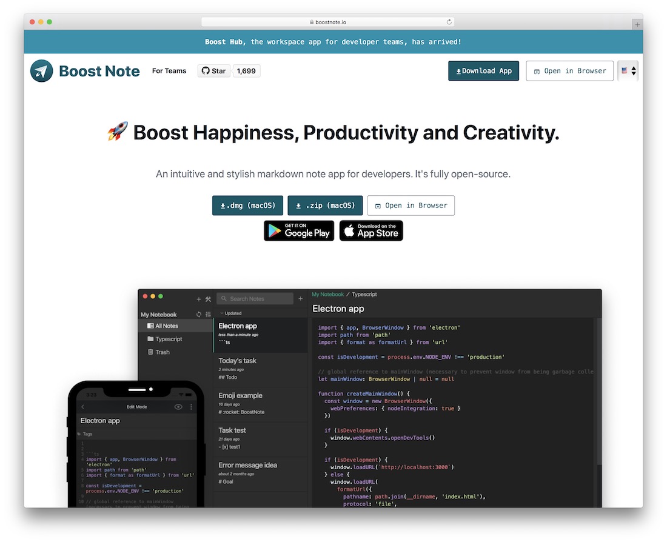Viewport: 667px width, 542px height.
Task: Select All Notes in the sidebar
Action: click(176, 326)
